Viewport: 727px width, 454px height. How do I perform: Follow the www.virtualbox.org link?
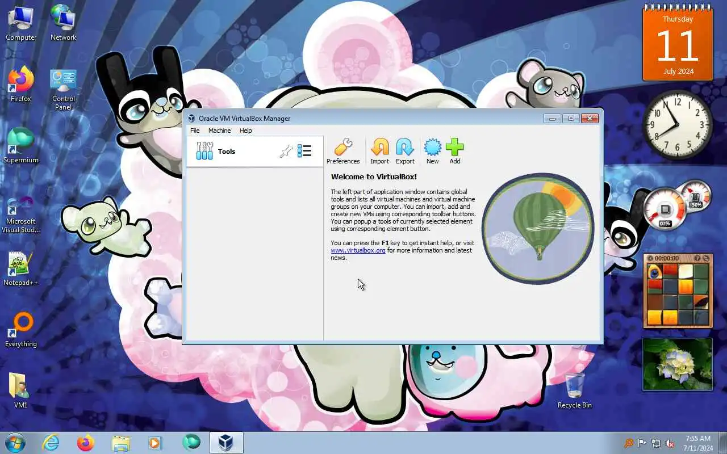[358, 250]
